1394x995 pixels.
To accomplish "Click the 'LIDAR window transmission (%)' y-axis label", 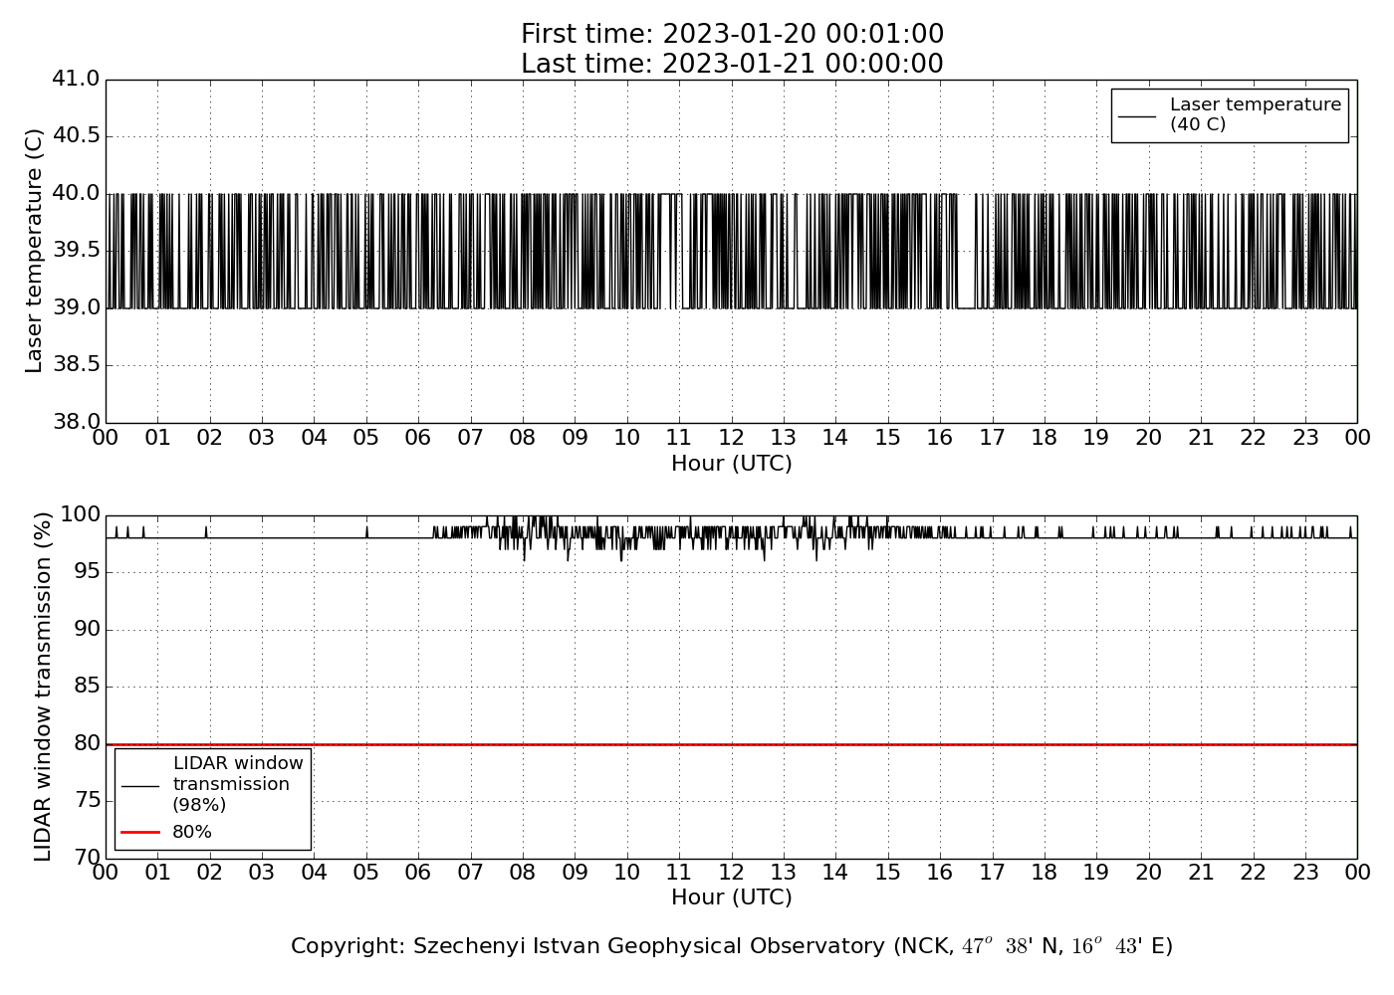I will pos(43,687).
